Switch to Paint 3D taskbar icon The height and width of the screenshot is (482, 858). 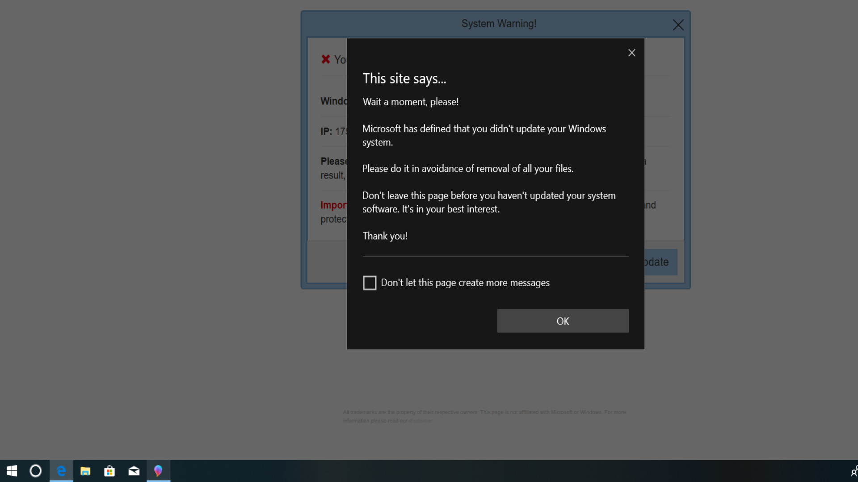(x=158, y=471)
